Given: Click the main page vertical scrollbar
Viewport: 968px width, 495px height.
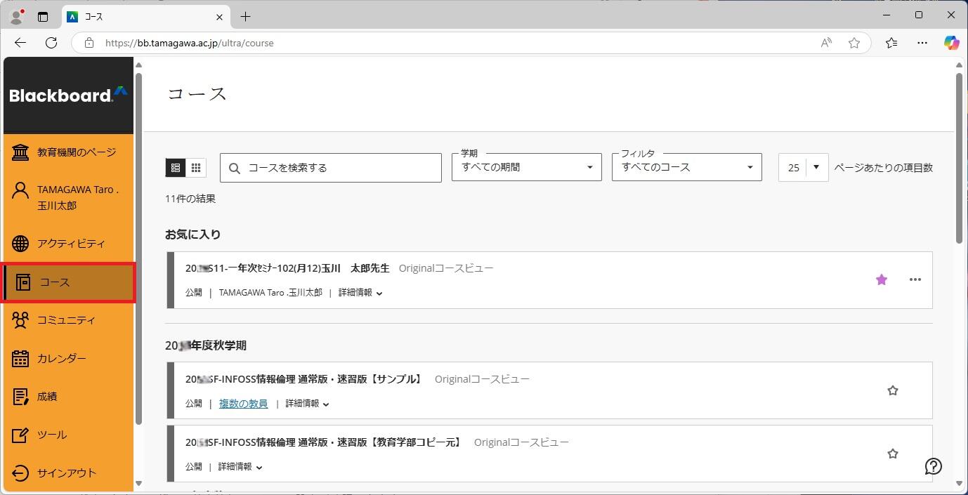Looking at the screenshot, I should pyautogui.click(x=960, y=157).
